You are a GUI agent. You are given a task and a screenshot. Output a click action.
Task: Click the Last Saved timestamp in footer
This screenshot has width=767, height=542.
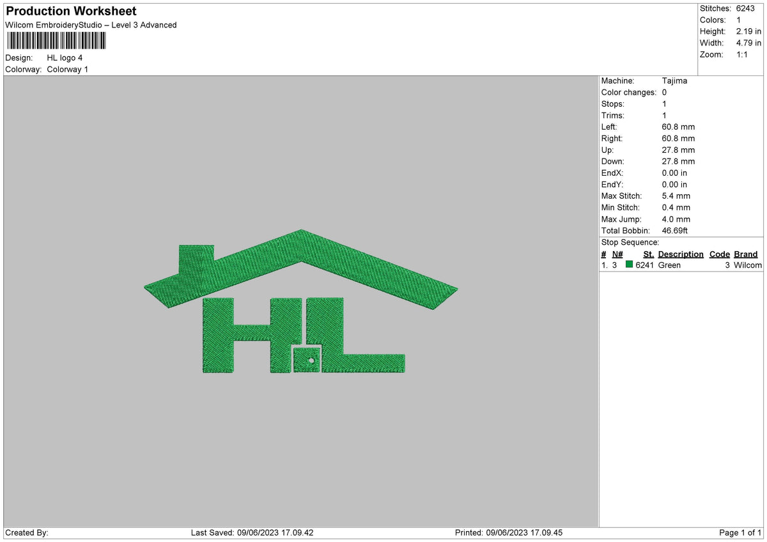252,533
